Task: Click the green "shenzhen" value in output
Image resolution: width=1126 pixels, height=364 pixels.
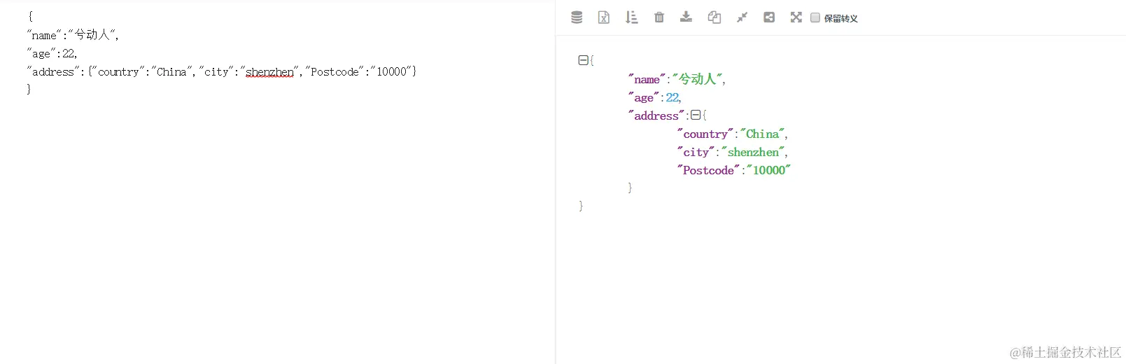Action: 753,152
